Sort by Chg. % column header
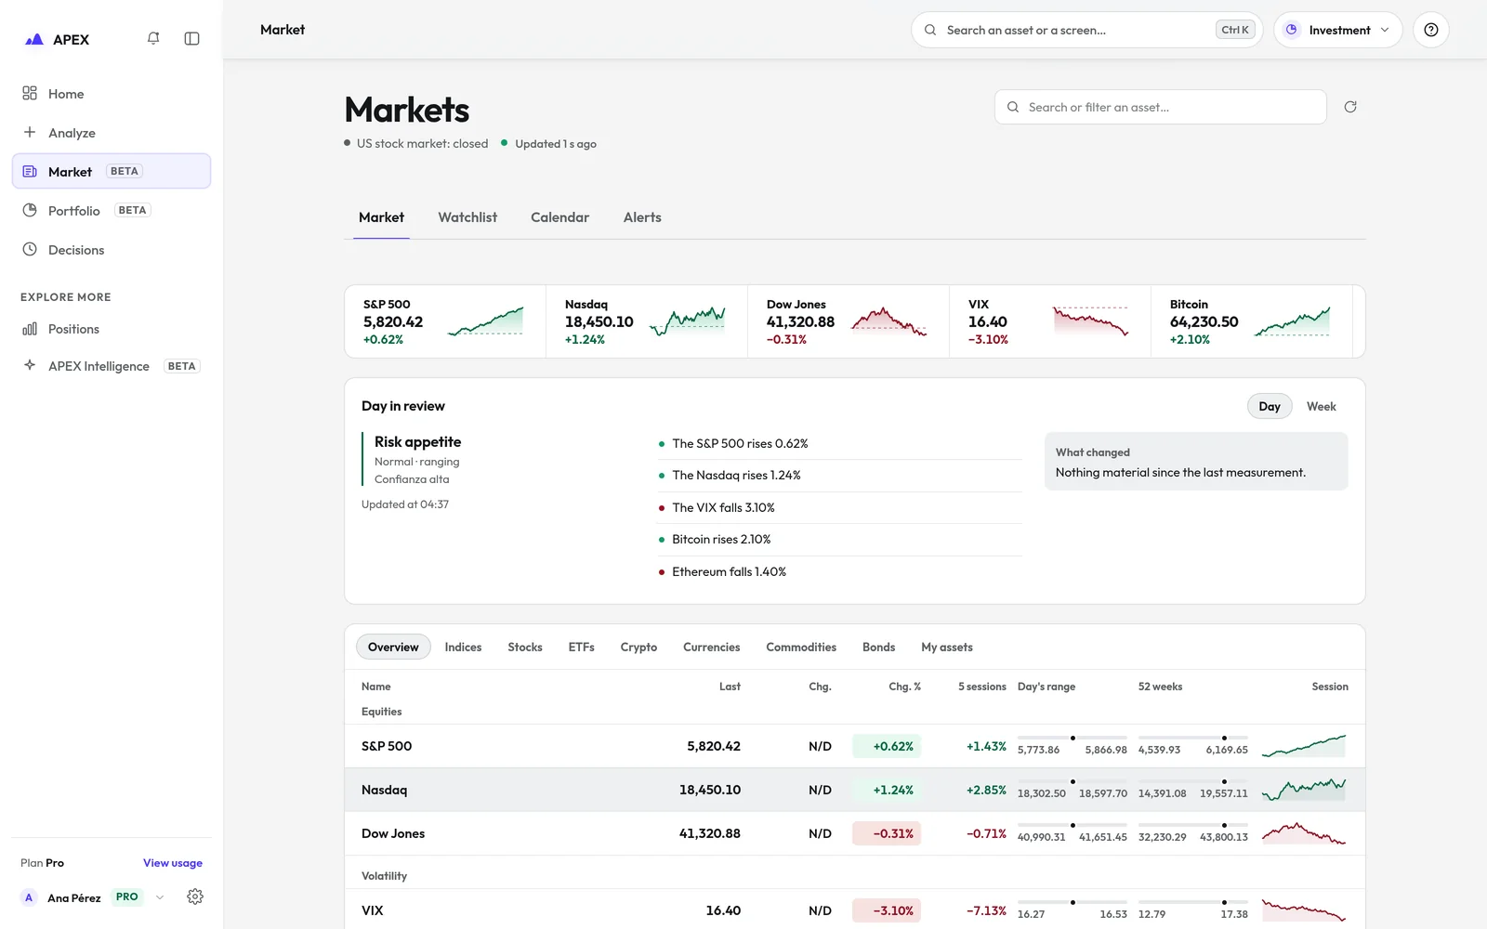 (904, 687)
